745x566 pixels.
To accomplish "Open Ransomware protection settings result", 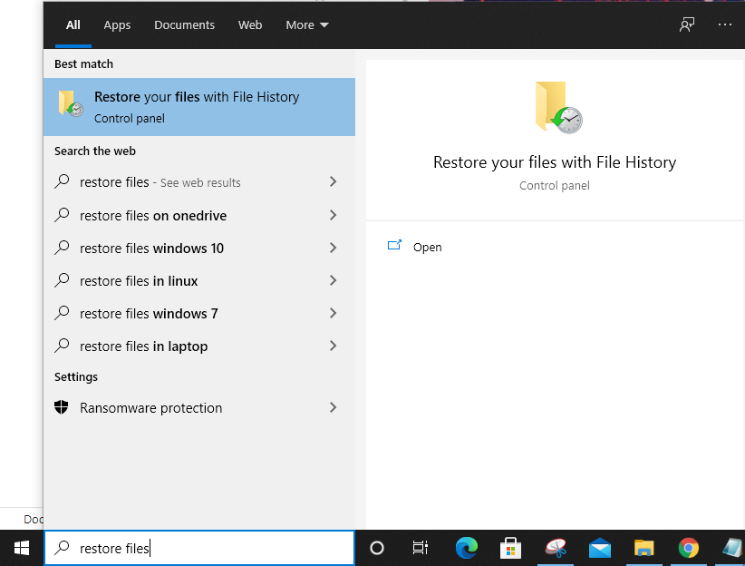I will [x=199, y=407].
